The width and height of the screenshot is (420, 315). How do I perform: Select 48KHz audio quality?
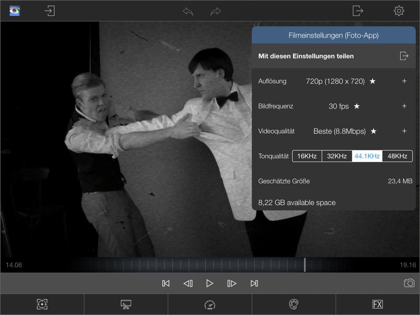[397, 156]
